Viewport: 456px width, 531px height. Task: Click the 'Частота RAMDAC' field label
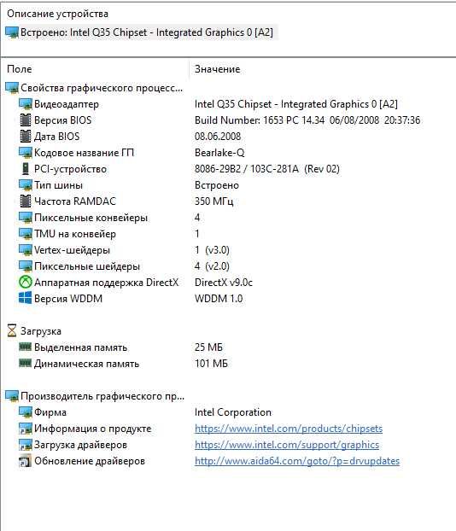[x=75, y=201]
